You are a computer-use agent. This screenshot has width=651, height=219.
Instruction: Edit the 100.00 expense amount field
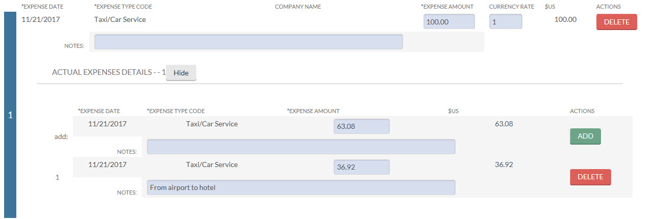click(449, 21)
